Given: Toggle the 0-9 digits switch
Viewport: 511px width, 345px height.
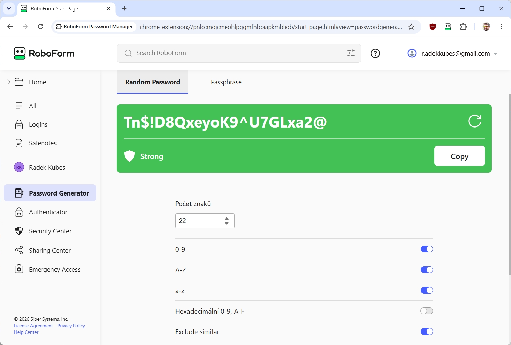Looking at the screenshot, I should pyautogui.click(x=427, y=249).
